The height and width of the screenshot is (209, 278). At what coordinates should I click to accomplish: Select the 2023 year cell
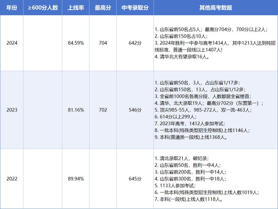pos(11,110)
